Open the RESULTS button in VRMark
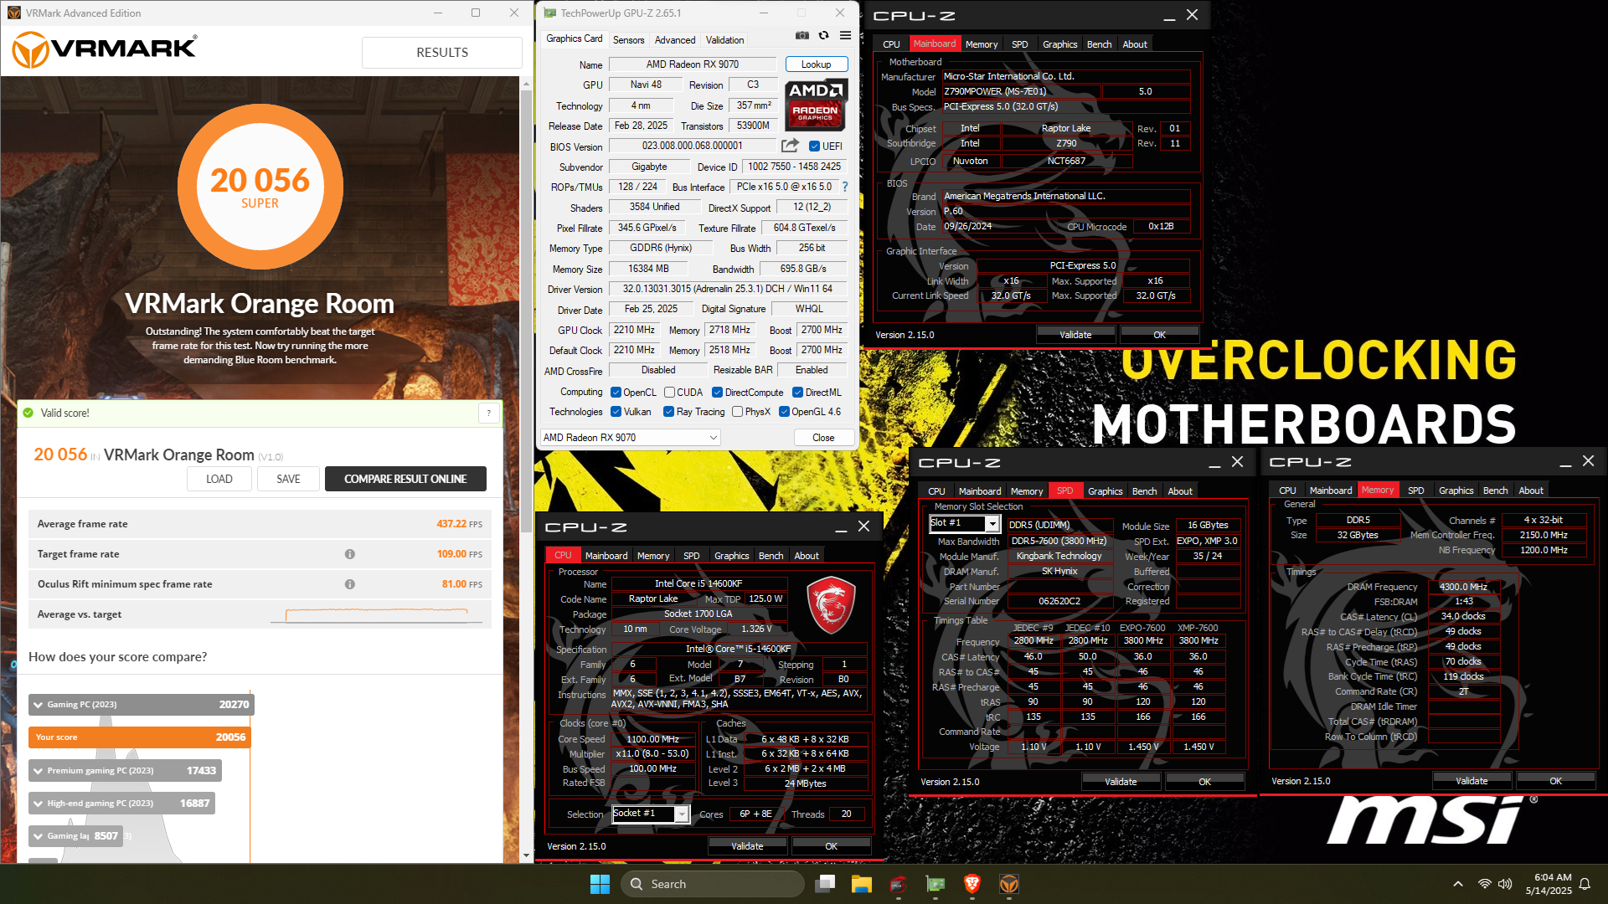Image resolution: width=1608 pixels, height=904 pixels. point(442,52)
